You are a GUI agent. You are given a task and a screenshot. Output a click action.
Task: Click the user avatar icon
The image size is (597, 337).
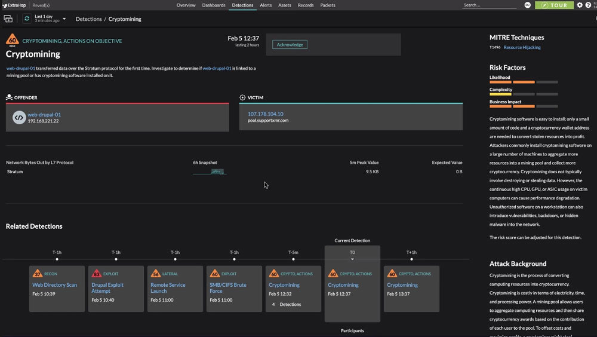coord(527,5)
